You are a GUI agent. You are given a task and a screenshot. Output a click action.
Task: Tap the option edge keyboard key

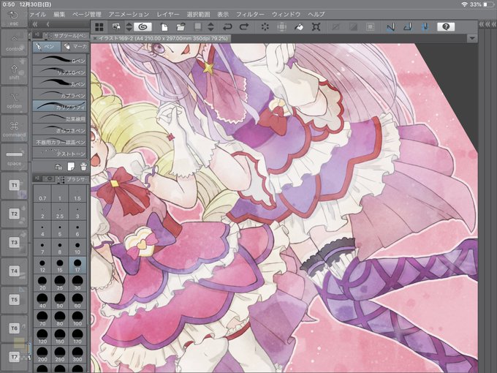point(14,100)
